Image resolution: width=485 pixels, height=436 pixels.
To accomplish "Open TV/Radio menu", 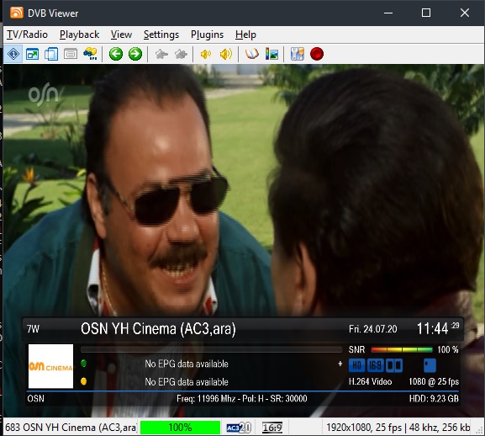I will 27,35.
